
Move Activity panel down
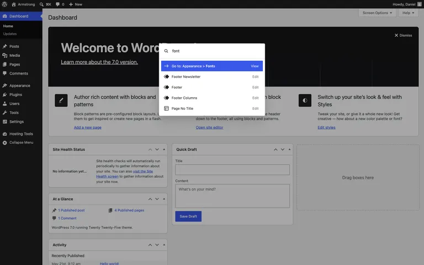(x=157, y=245)
